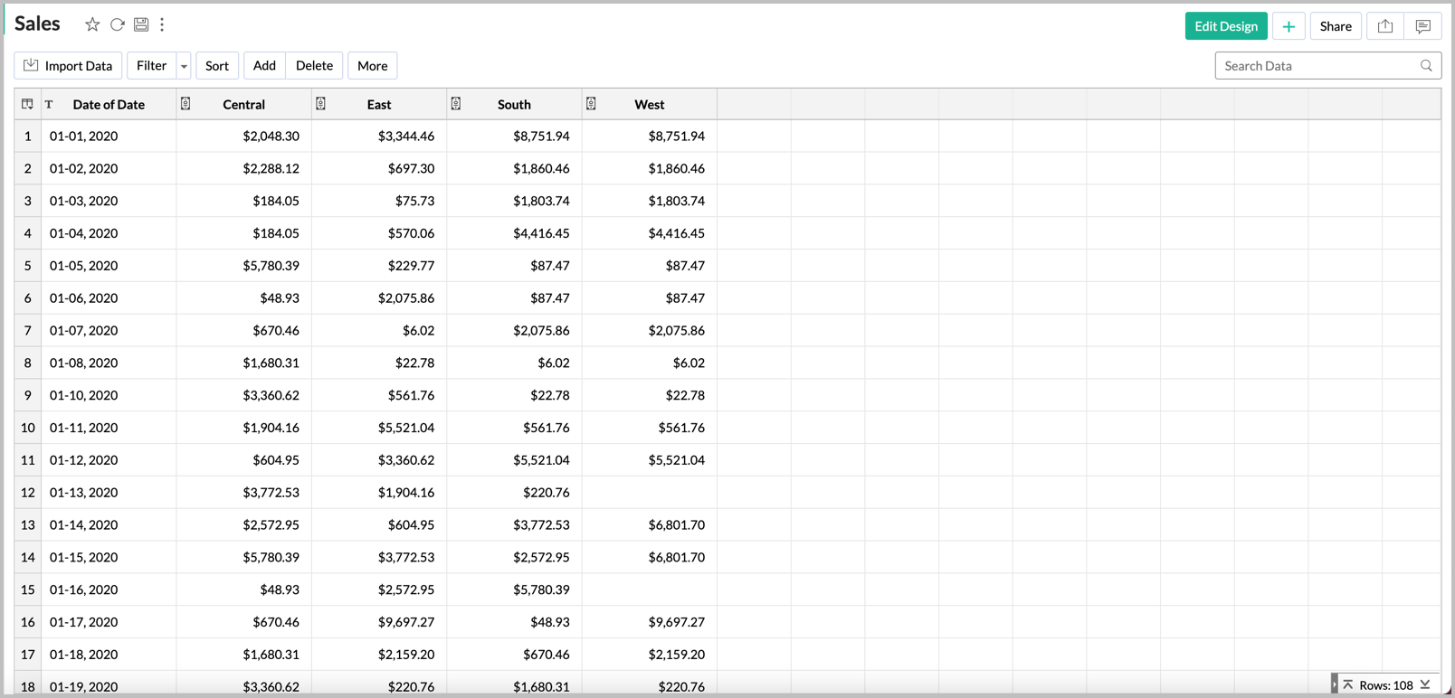Click the green plus create-new icon

1289,26
